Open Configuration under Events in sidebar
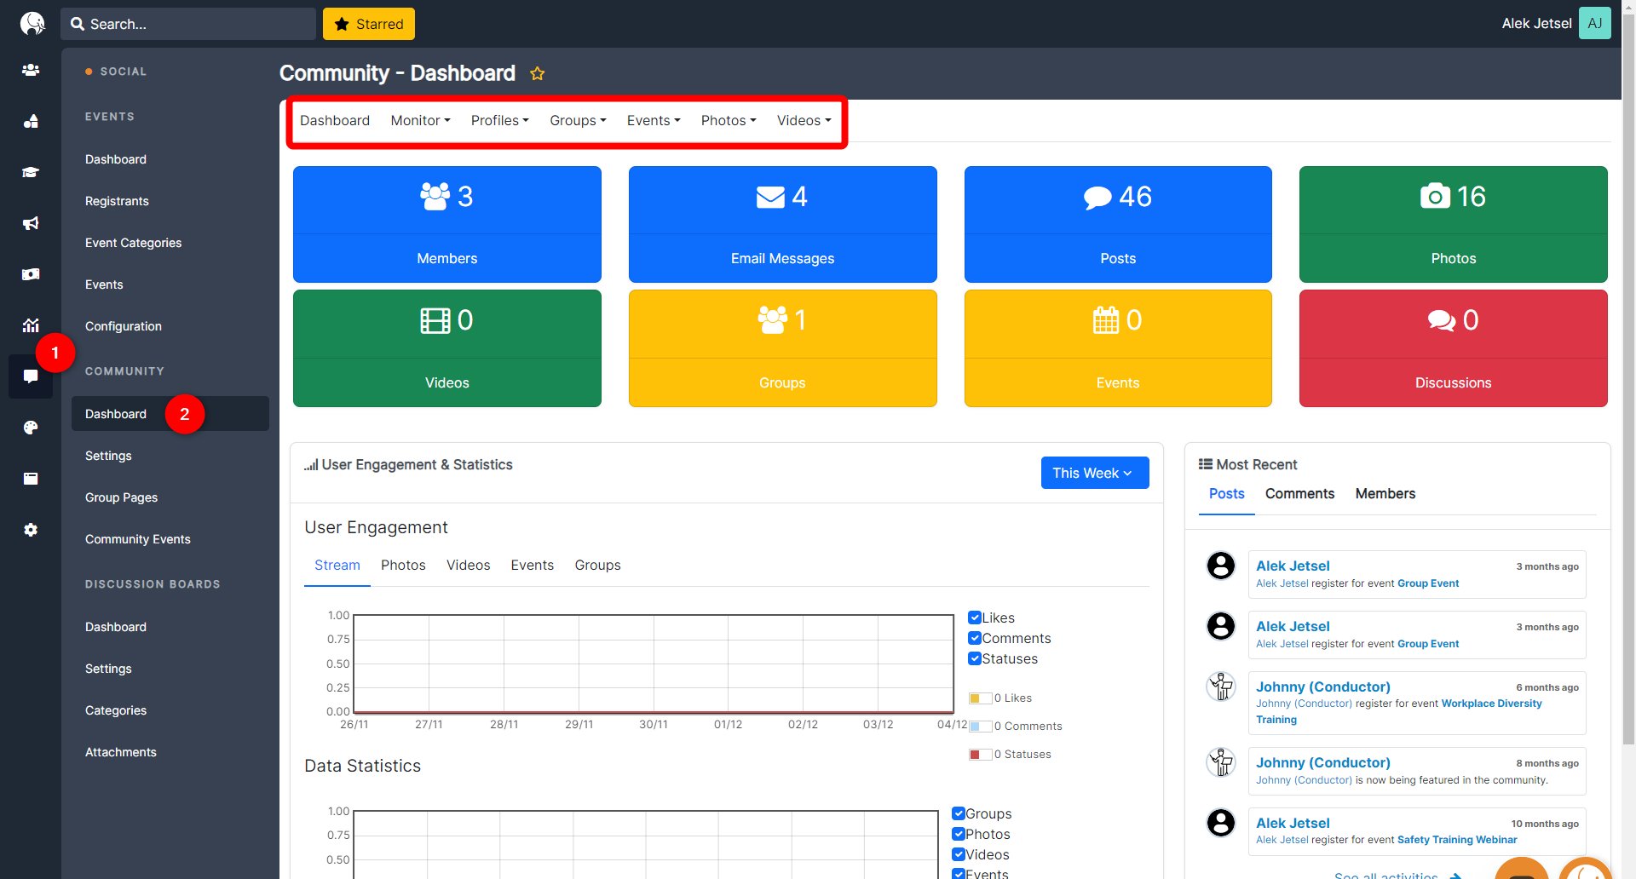The height and width of the screenshot is (879, 1636). [x=123, y=326]
